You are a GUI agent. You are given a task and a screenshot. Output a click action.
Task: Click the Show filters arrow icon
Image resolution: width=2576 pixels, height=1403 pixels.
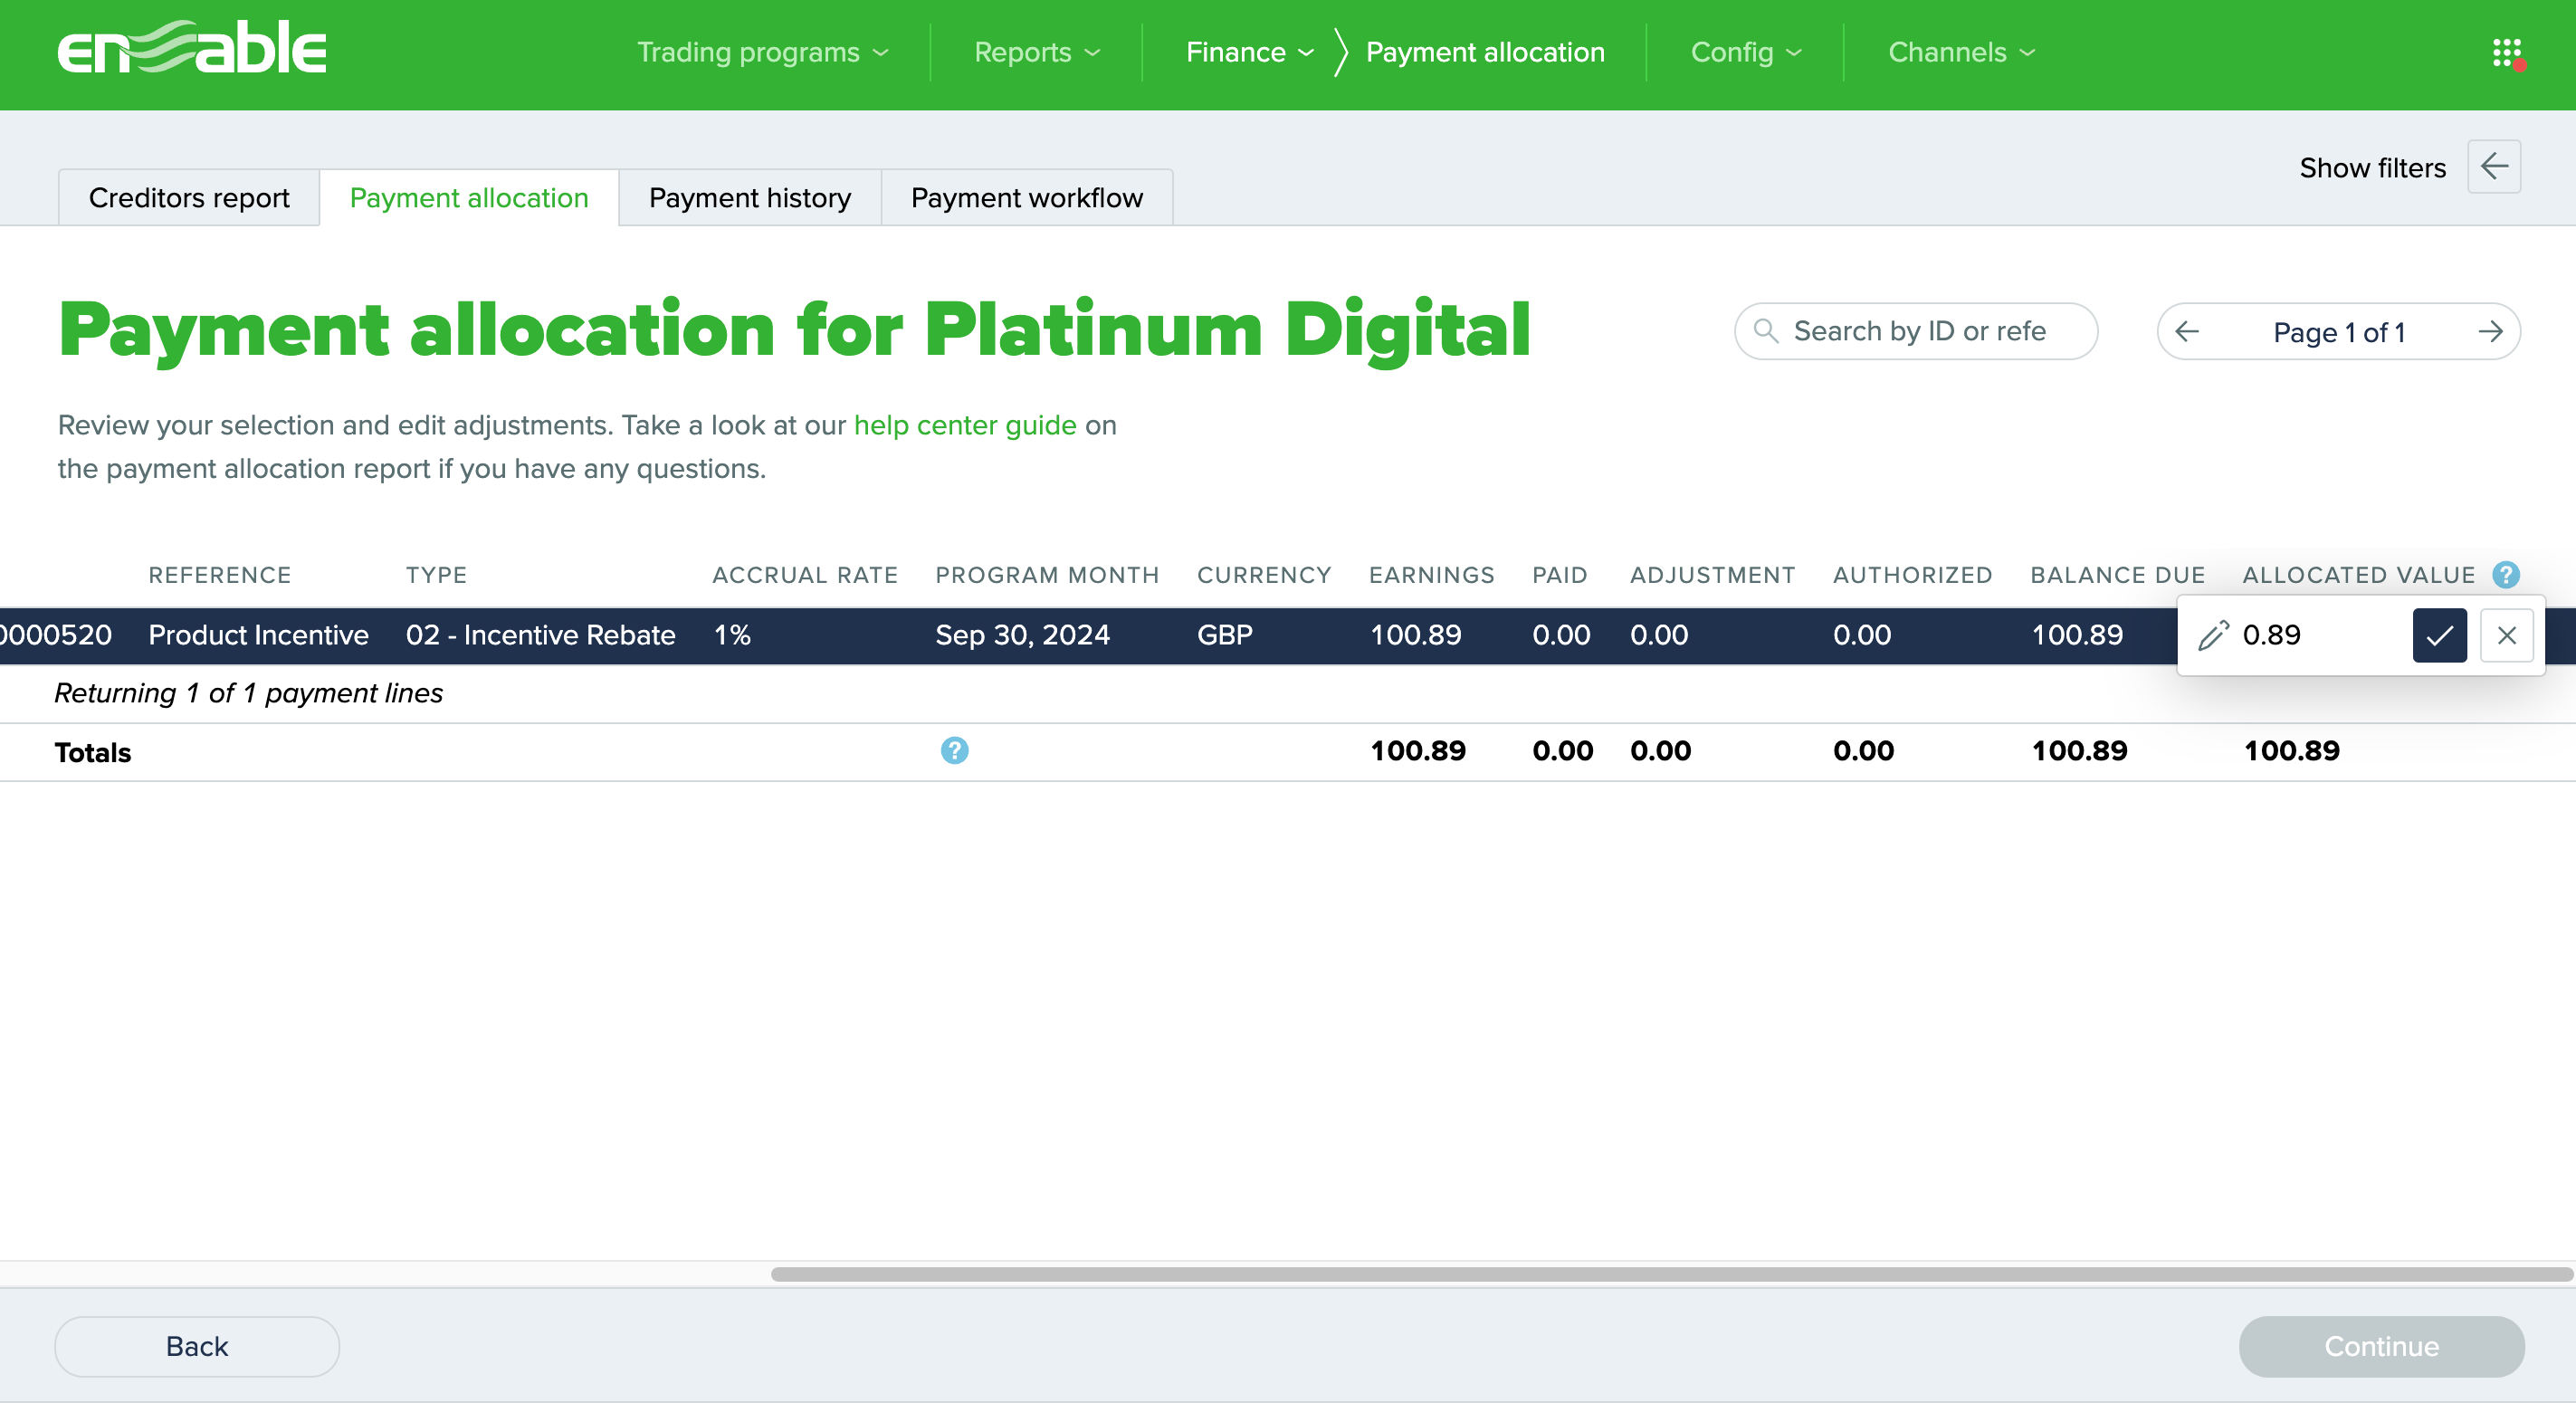click(2493, 167)
